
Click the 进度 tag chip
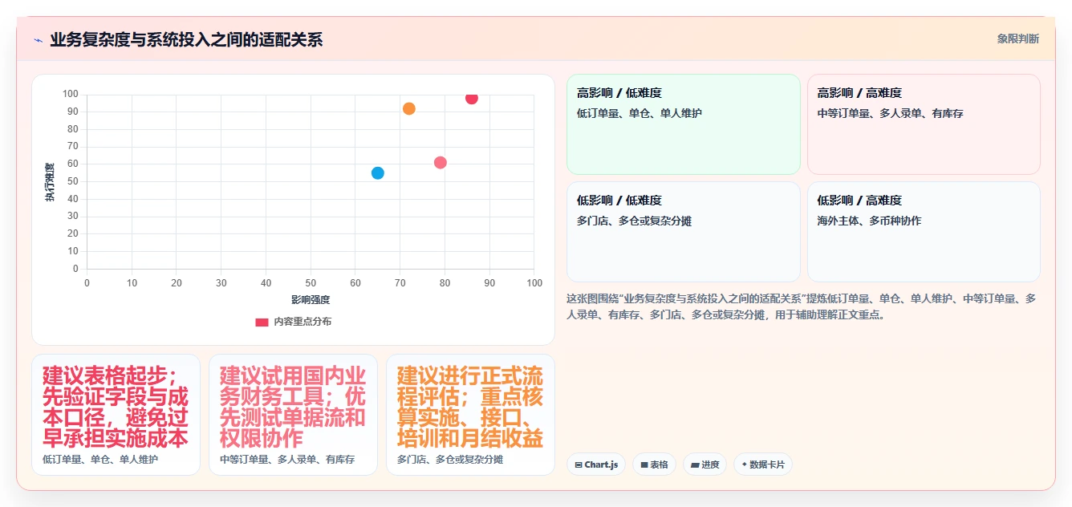click(705, 464)
